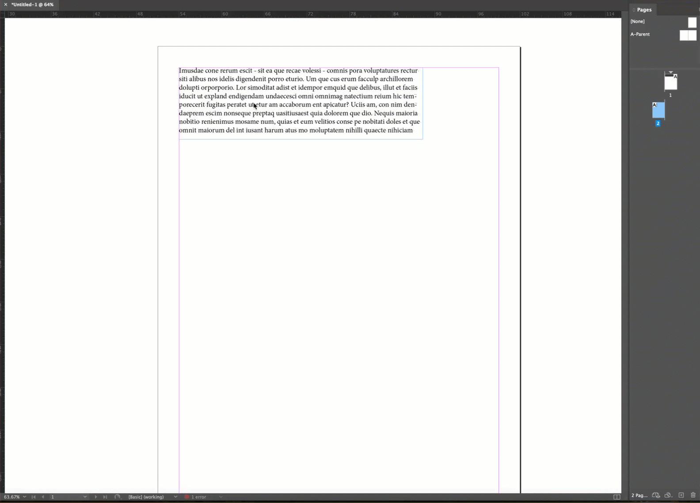Click the word 'nihiciam' at end of text
The image size is (700, 503).
pos(400,130)
